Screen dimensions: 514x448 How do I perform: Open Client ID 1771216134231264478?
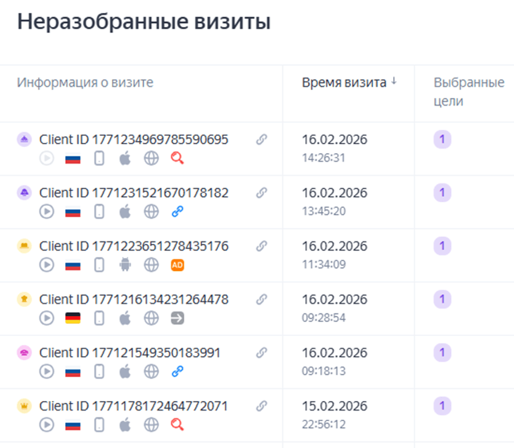click(133, 299)
